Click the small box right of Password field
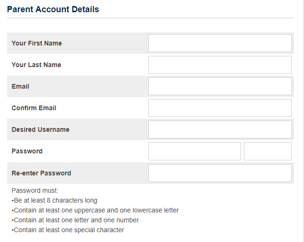The width and height of the screenshot is (304, 242). [268, 151]
